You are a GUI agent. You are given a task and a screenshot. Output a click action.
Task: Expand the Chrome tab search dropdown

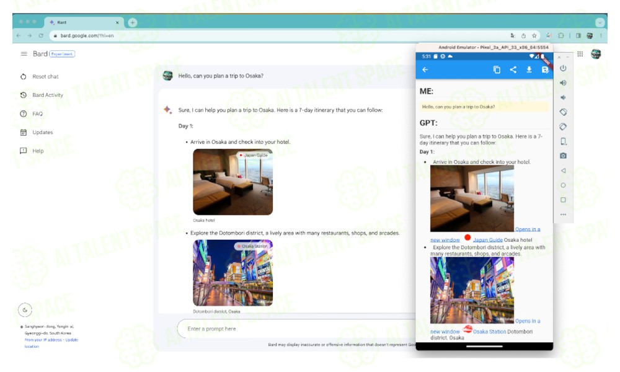click(x=600, y=22)
